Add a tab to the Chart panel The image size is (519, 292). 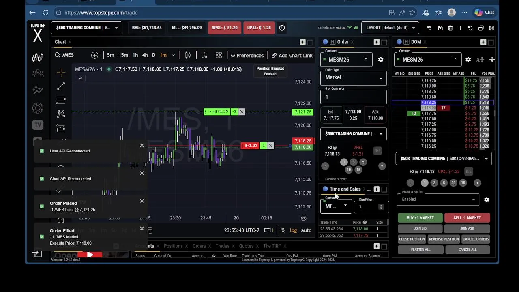[x=302, y=42]
